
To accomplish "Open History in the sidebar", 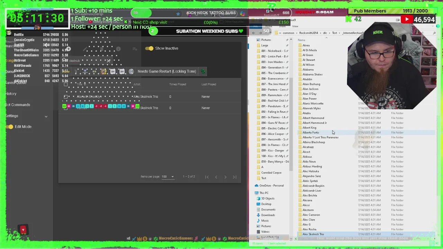I will point(11,94).
